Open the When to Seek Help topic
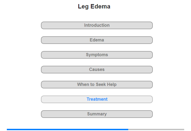 pyautogui.click(x=97, y=85)
